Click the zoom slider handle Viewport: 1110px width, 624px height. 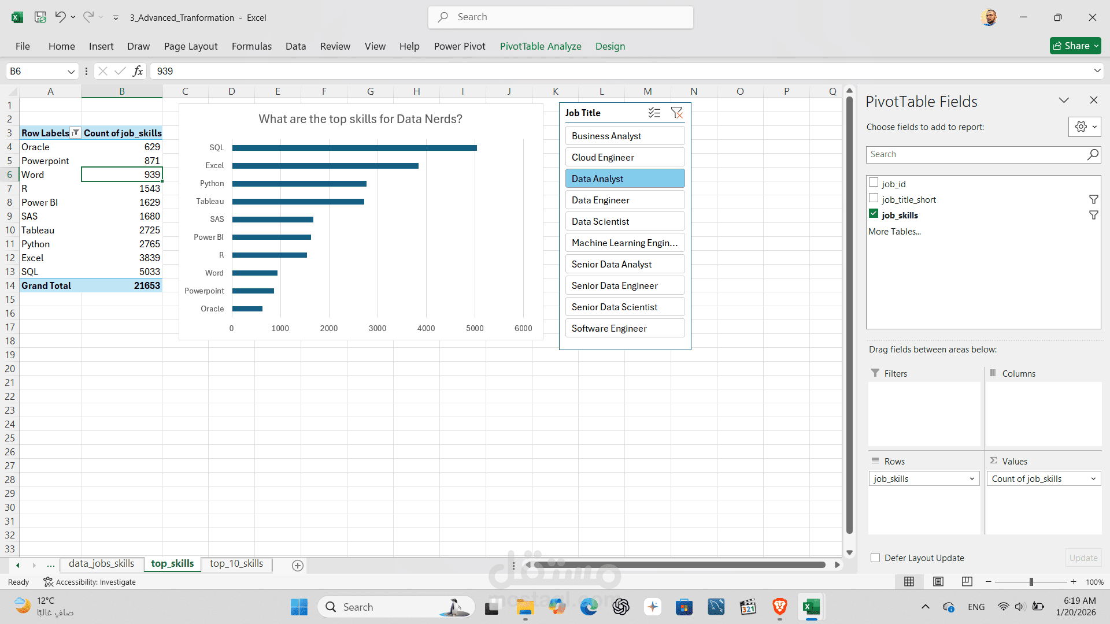1031,582
